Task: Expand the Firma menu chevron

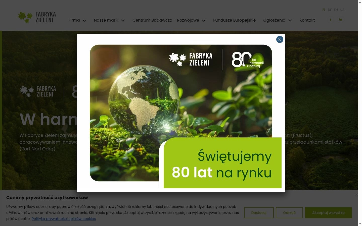Action: (x=84, y=20)
